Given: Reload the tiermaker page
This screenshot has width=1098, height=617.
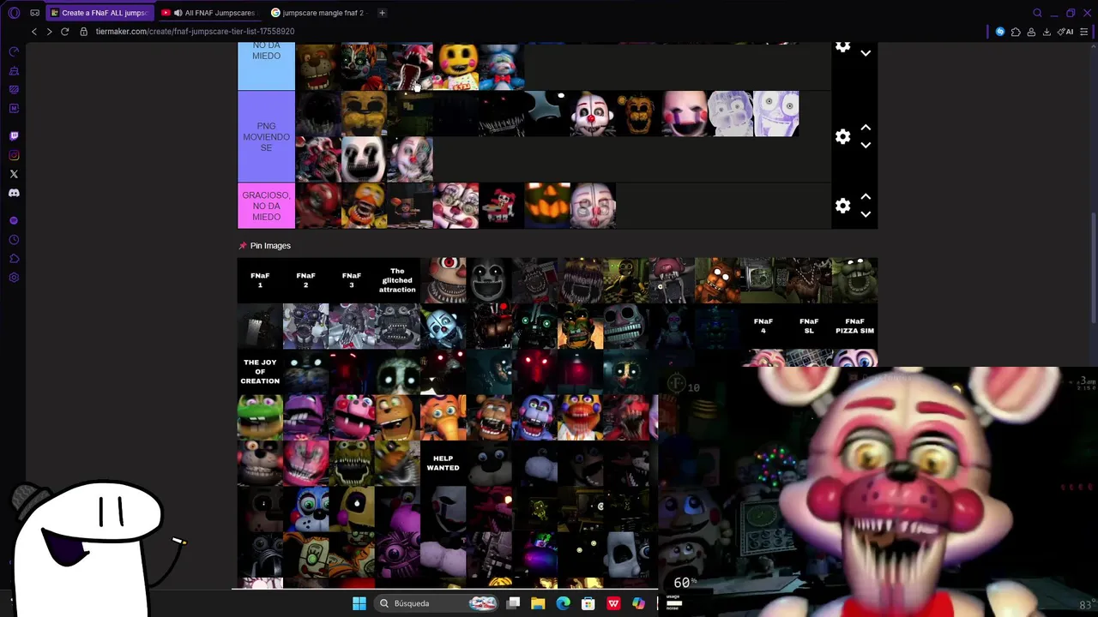Looking at the screenshot, I should click(x=64, y=32).
